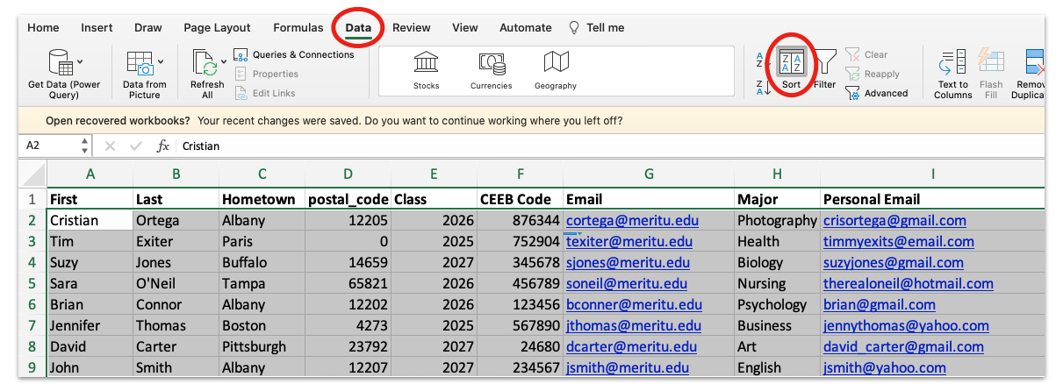The width and height of the screenshot is (1063, 391).
Task: Expand the Data from Picture dropdown arrow
Action: tap(161, 62)
